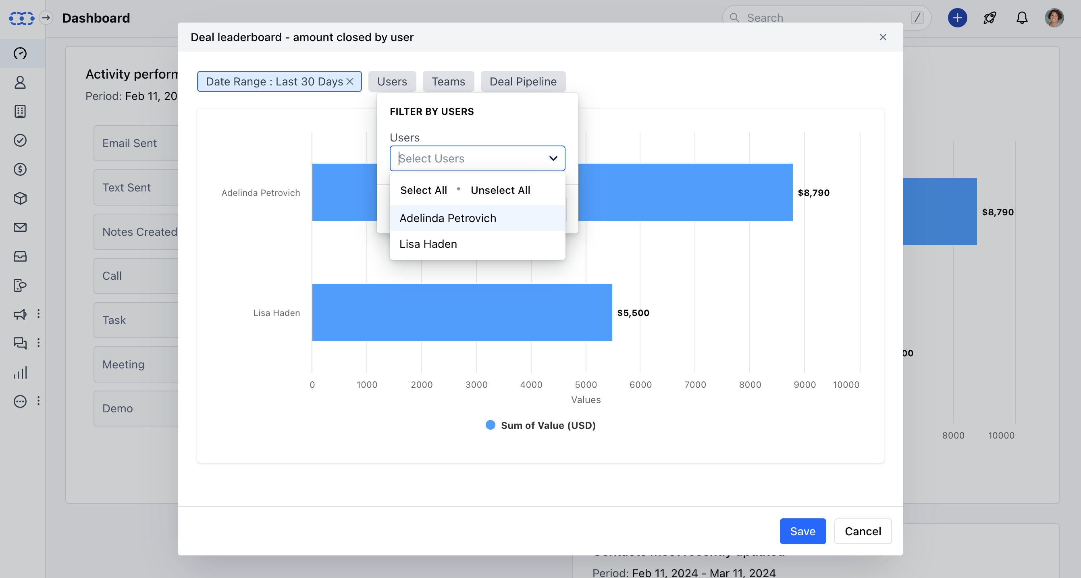Open the Dashboard gauge icon in sidebar
This screenshot has width=1081, height=578.
pyautogui.click(x=20, y=53)
